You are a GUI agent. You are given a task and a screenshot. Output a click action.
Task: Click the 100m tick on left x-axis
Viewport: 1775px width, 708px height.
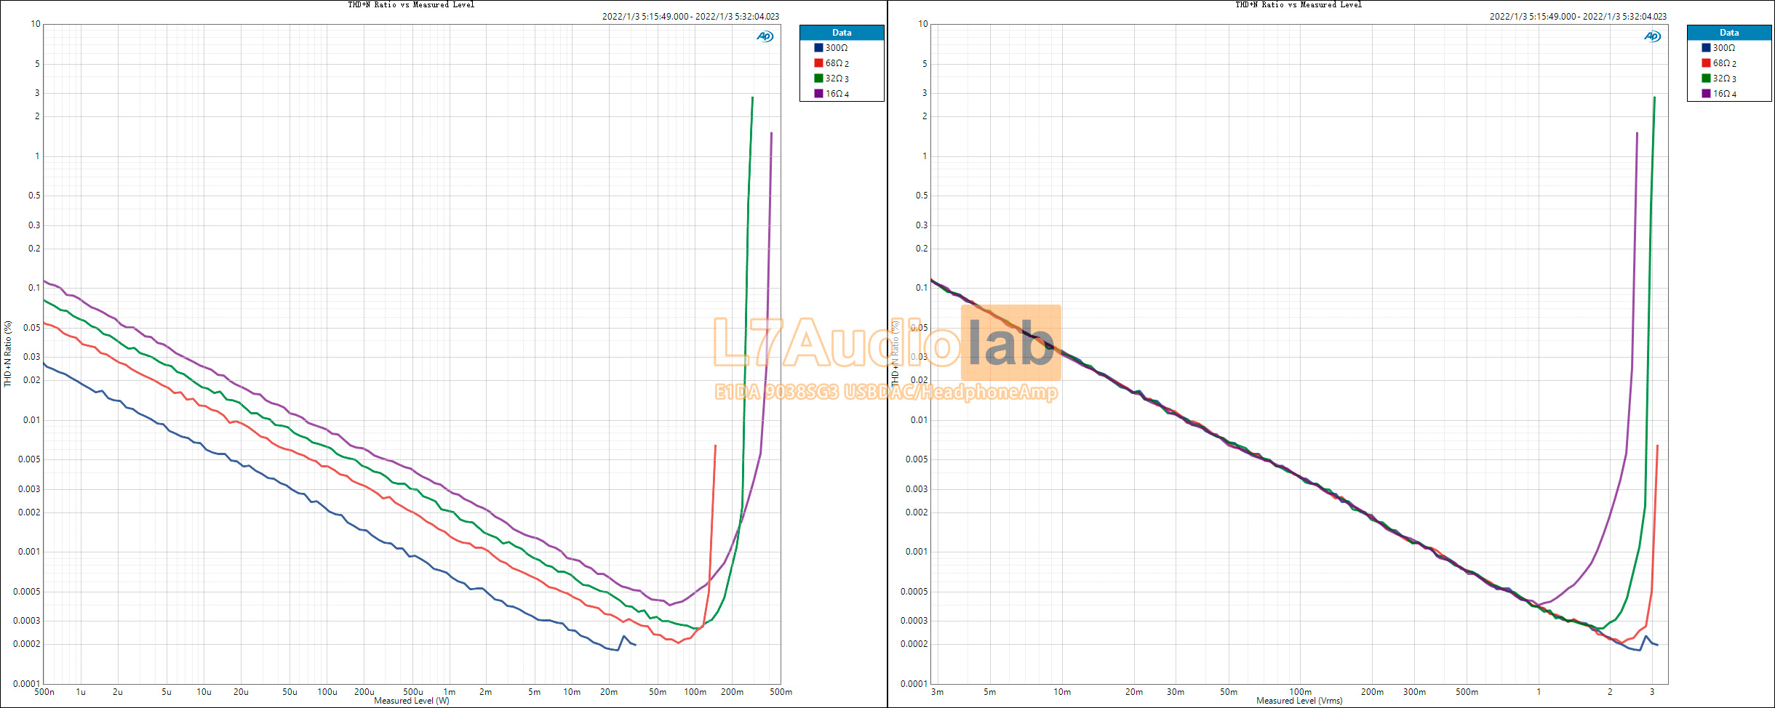click(x=695, y=692)
